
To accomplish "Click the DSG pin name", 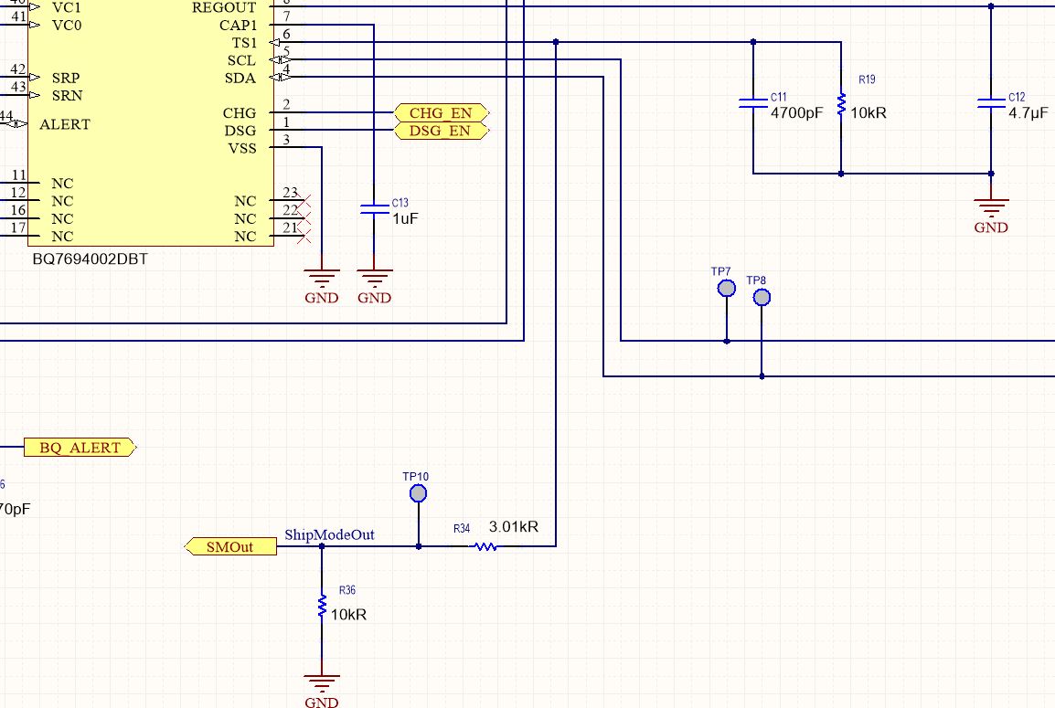I will click(x=240, y=131).
